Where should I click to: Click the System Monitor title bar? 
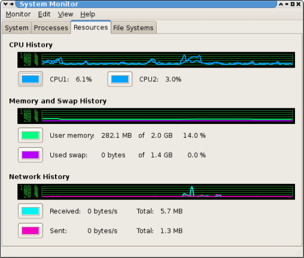[x=146, y=4]
